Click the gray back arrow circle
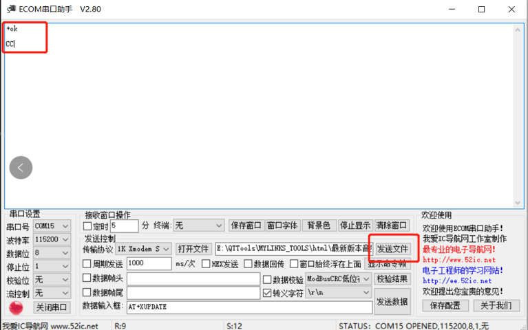 point(21,167)
